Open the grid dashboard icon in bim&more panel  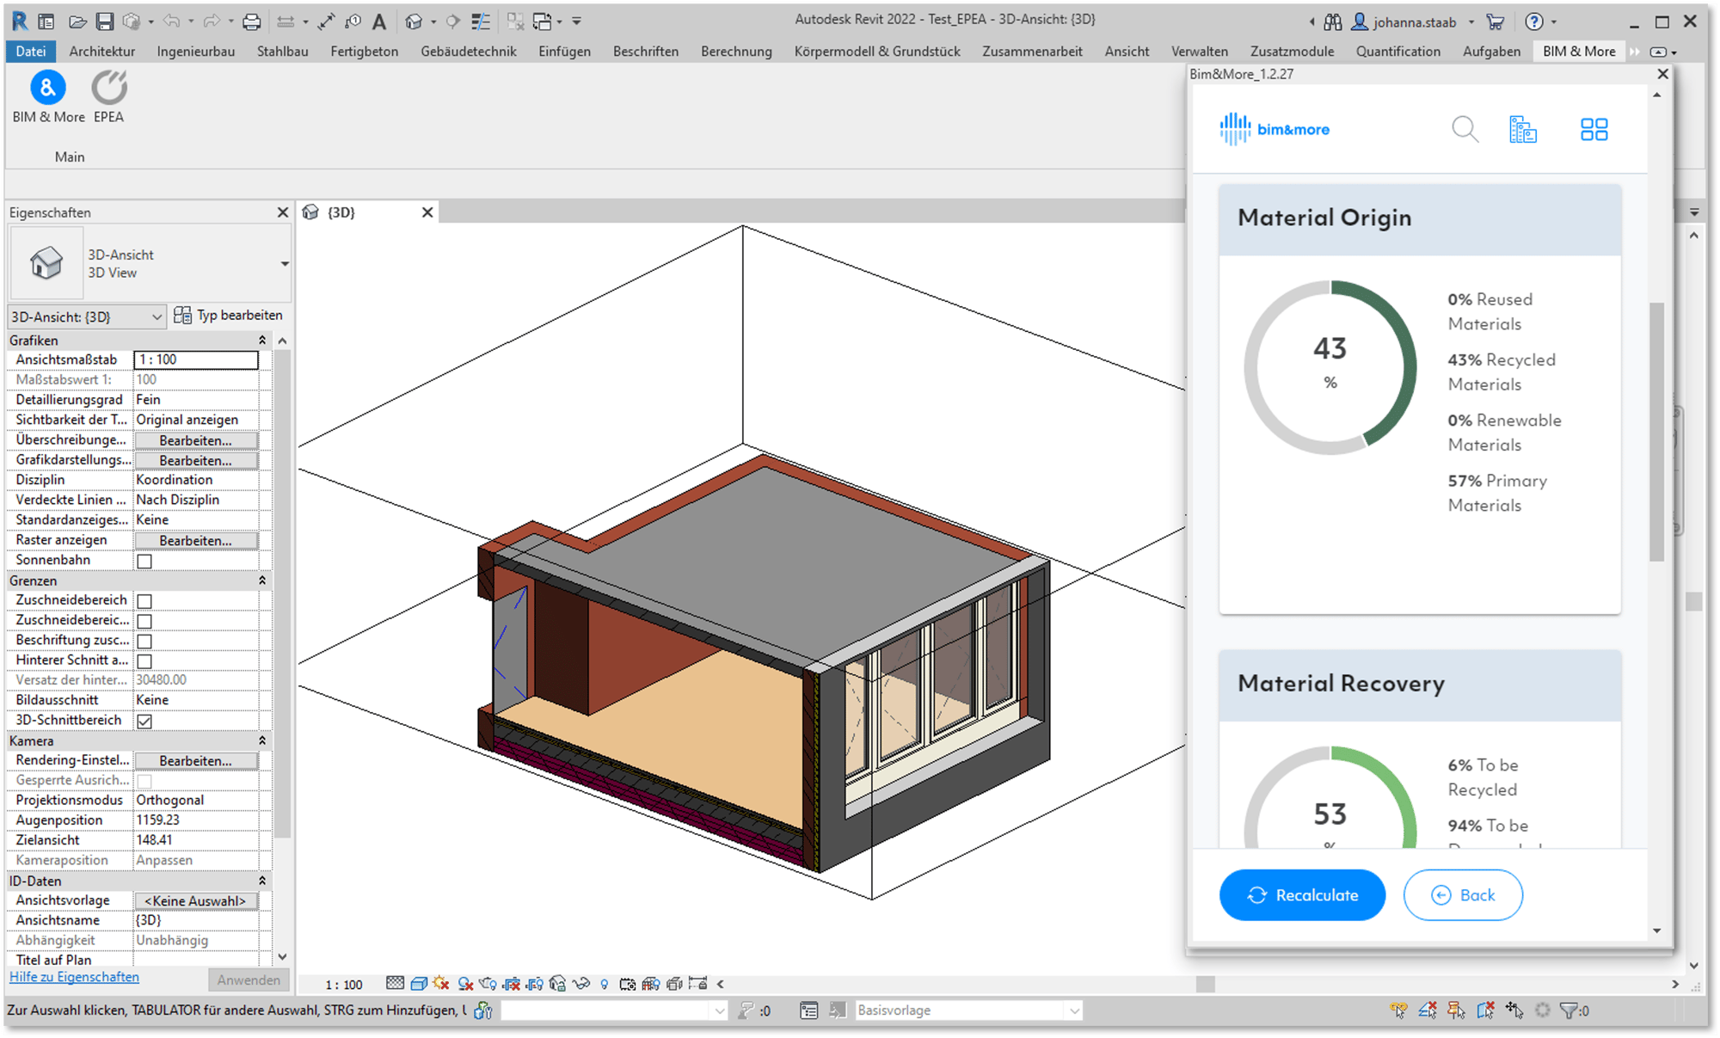pyautogui.click(x=1594, y=130)
